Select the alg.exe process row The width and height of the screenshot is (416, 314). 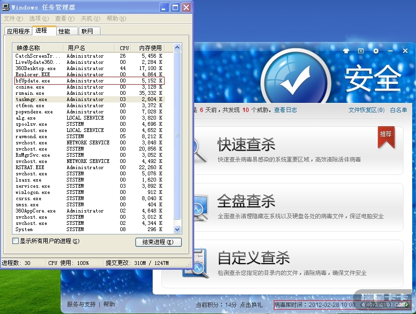pos(89,118)
